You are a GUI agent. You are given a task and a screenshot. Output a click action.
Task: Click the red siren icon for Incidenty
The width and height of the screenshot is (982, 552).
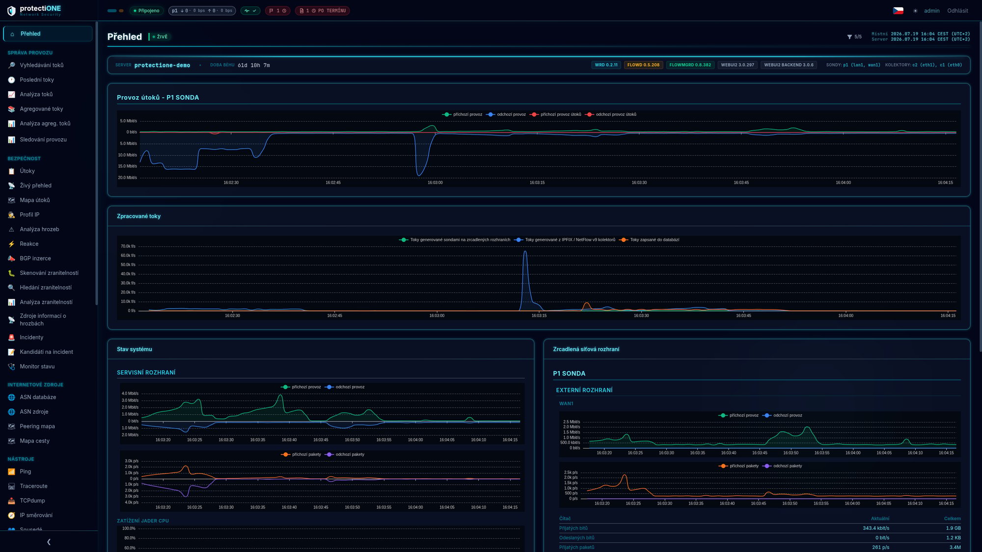click(x=11, y=338)
